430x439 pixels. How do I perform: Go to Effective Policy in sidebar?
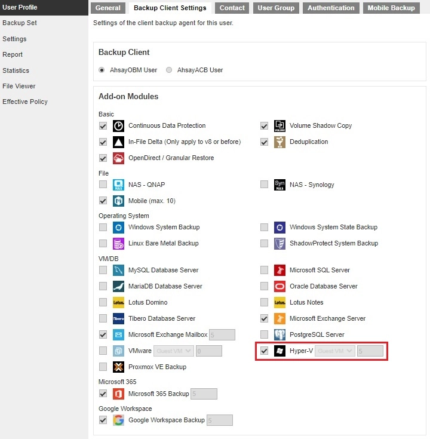25,102
